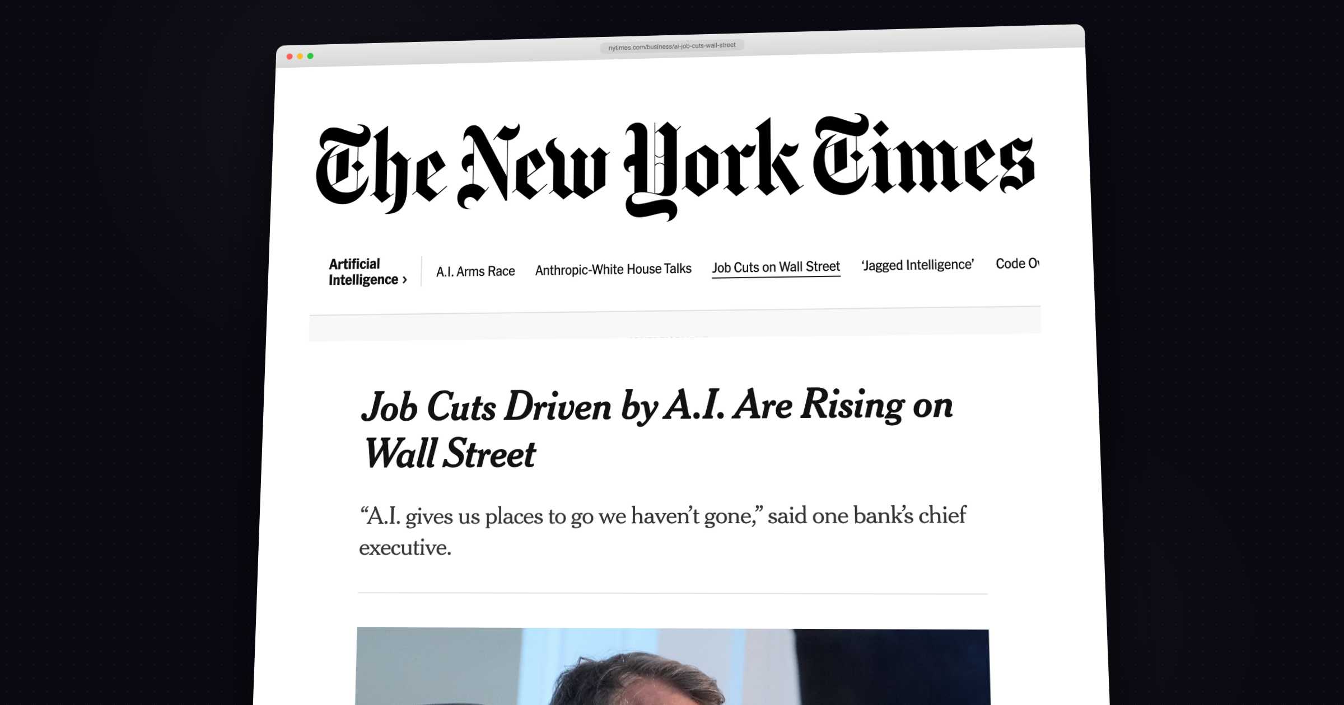Go to Anthropic-White House Talks
1344x705 pixels.
(613, 269)
